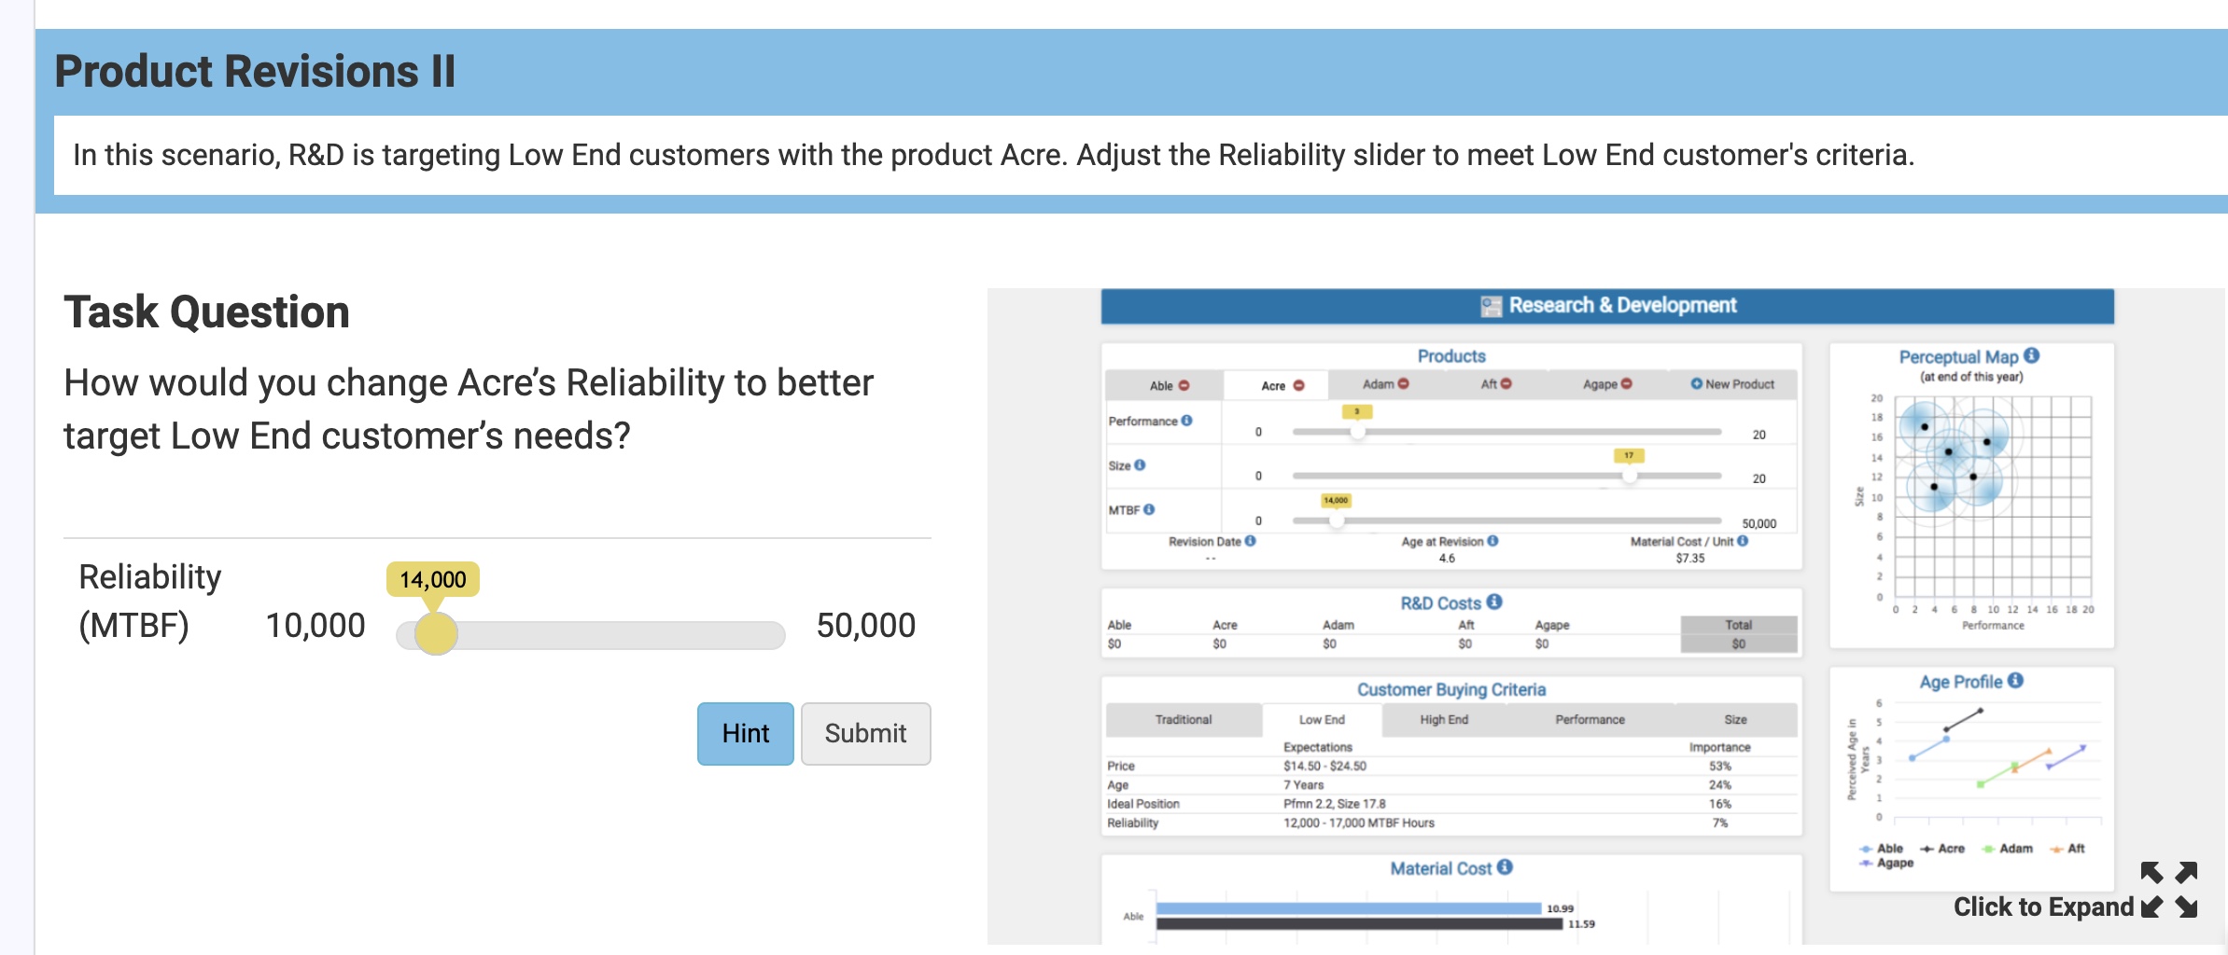2228x955 pixels.
Task: Click the info icon beside MTBF
Action: 1149,509
